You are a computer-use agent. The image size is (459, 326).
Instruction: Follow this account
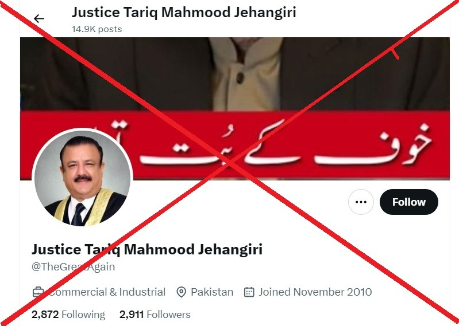click(408, 202)
